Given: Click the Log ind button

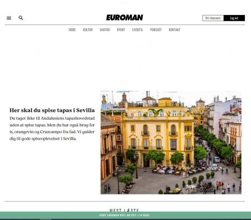Looking at the screenshot, I should pyautogui.click(x=234, y=18).
